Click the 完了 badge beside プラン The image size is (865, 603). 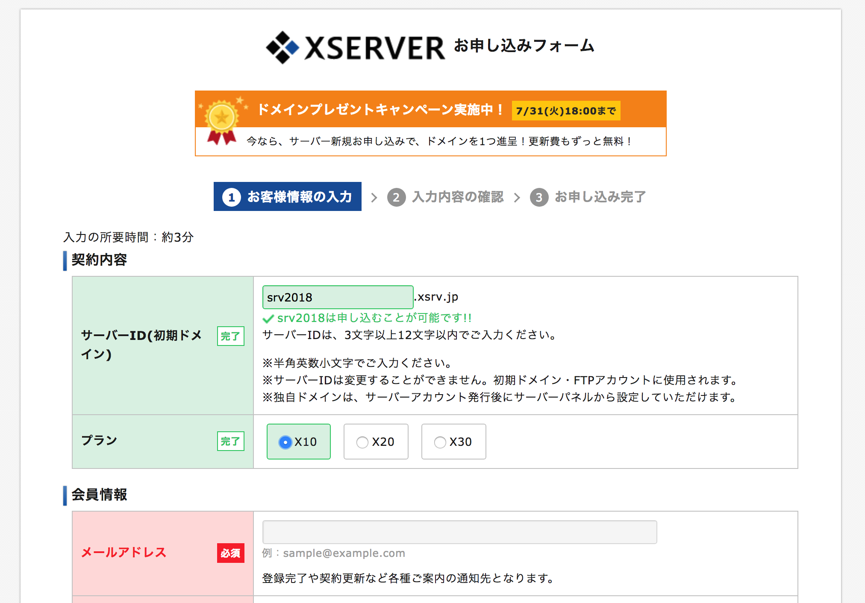click(x=231, y=441)
